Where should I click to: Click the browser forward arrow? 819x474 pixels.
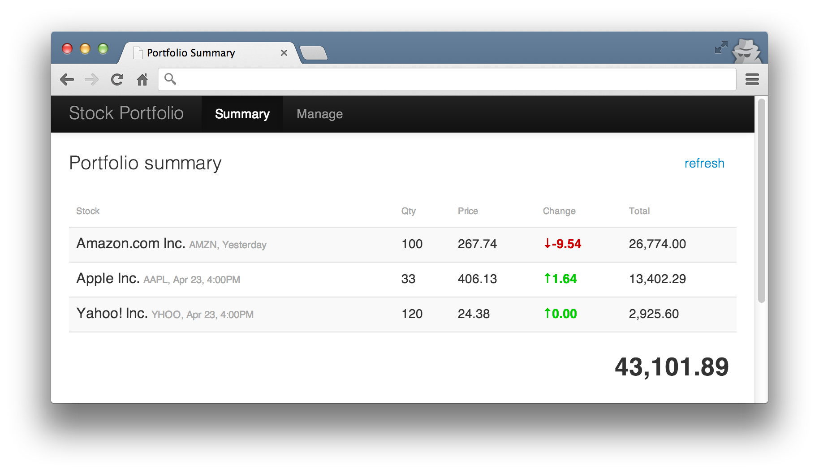click(92, 80)
